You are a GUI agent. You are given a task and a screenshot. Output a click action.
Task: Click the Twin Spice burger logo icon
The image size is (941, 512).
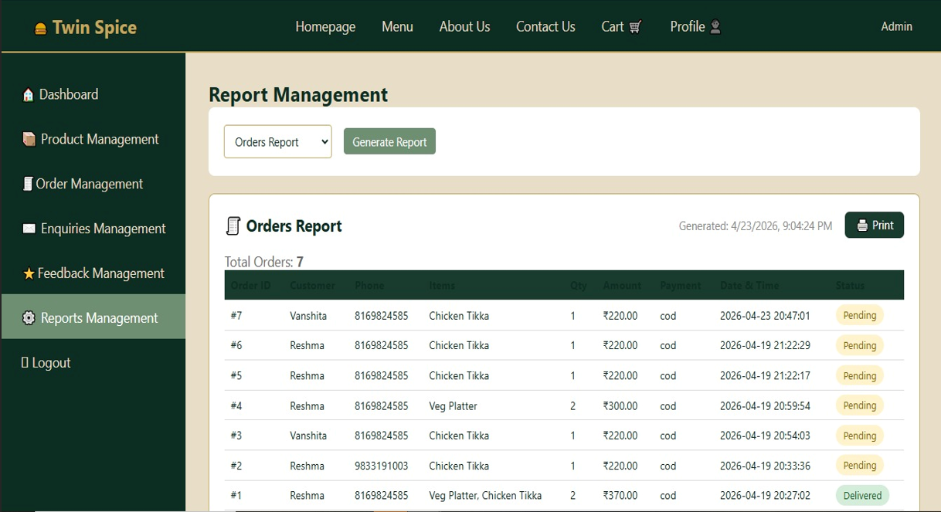point(41,29)
